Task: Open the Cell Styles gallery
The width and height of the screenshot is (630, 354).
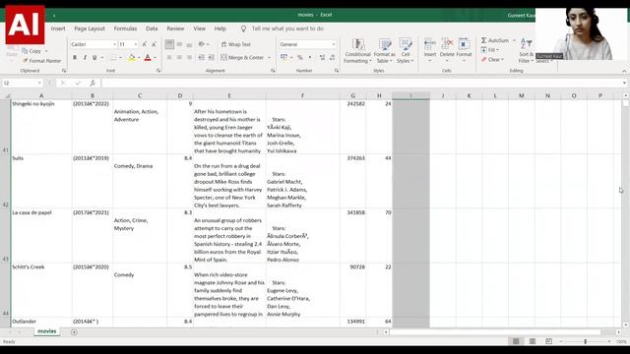Action: [405, 50]
